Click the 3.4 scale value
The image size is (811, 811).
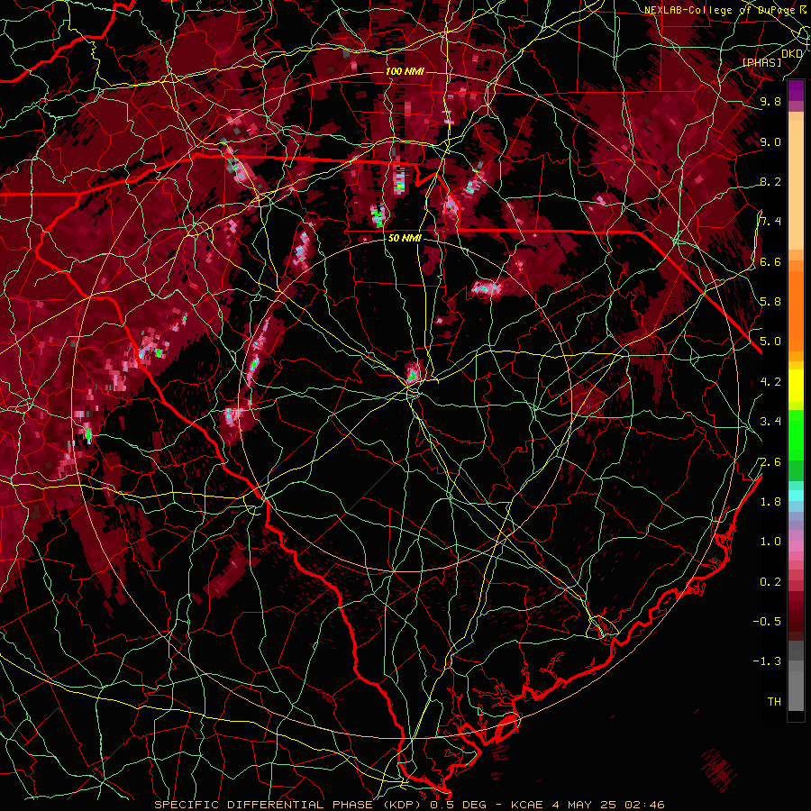tap(770, 422)
